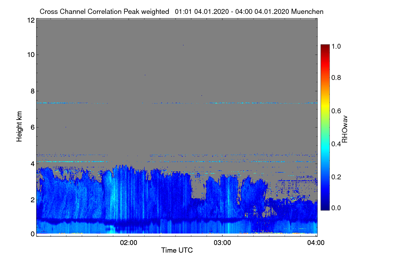Image resolution: width=417 pixels, height=278 pixels.
Task: Click the colorbar value 0.4
Action: pyautogui.click(x=337, y=144)
